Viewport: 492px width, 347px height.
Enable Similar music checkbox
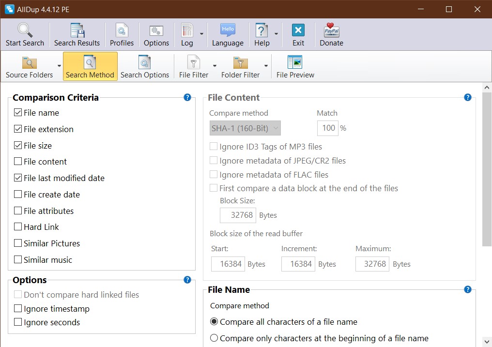pos(18,259)
